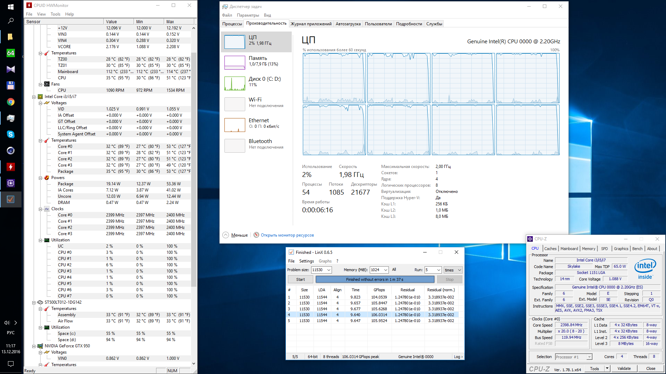Click the Action Center notification icon
Image resolution: width=666 pixels, height=374 pixels.
click(10, 364)
